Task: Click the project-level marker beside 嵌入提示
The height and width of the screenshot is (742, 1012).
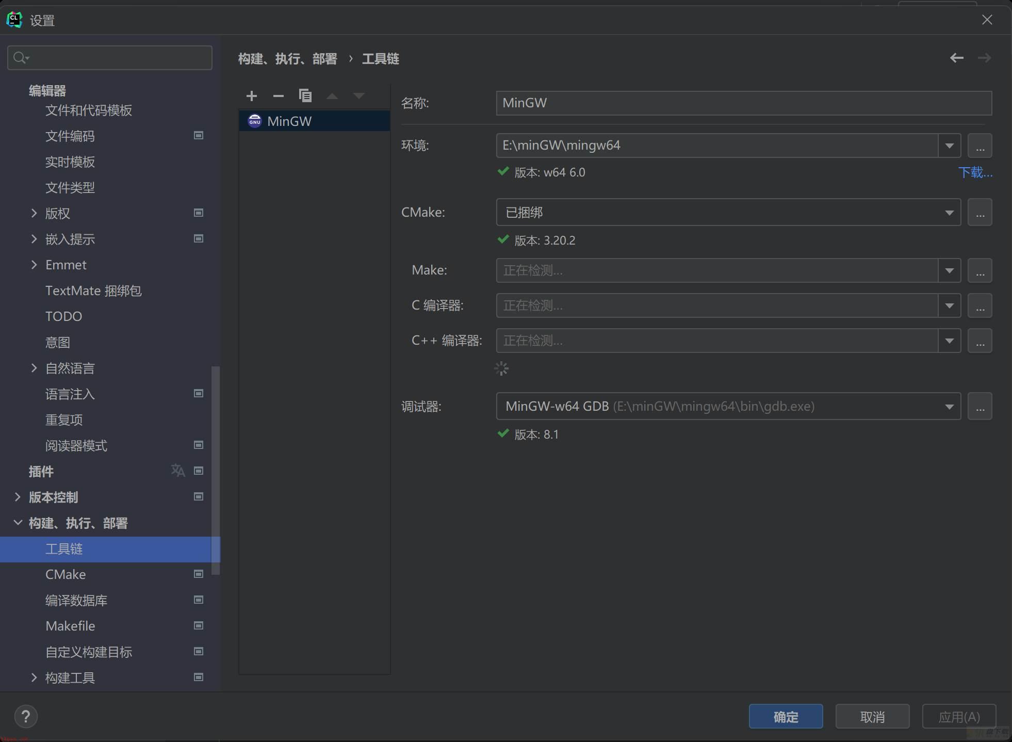Action: coord(199,238)
